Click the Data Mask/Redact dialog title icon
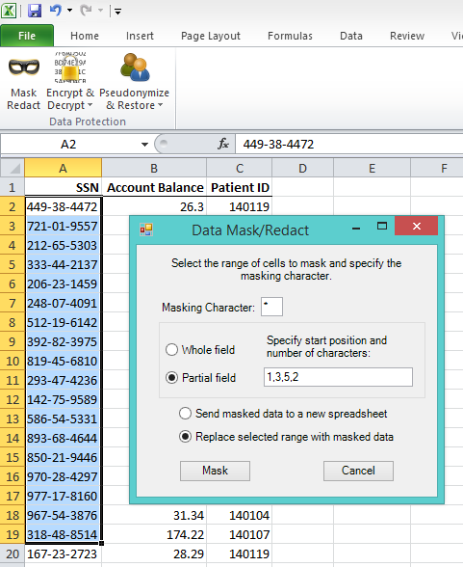The image size is (463, 567). click(x=146, y=229)
